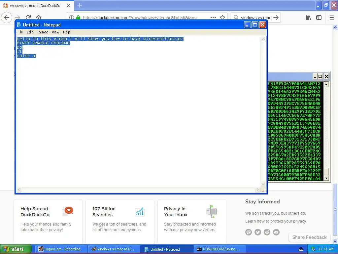
Task: Click the 'color a' line in Notepad
Action: (x=26, y=56)
